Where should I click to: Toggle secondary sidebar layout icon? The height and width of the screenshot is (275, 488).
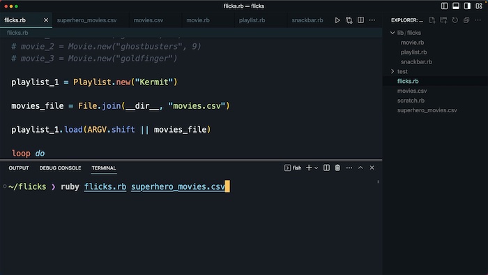(467, 6)
